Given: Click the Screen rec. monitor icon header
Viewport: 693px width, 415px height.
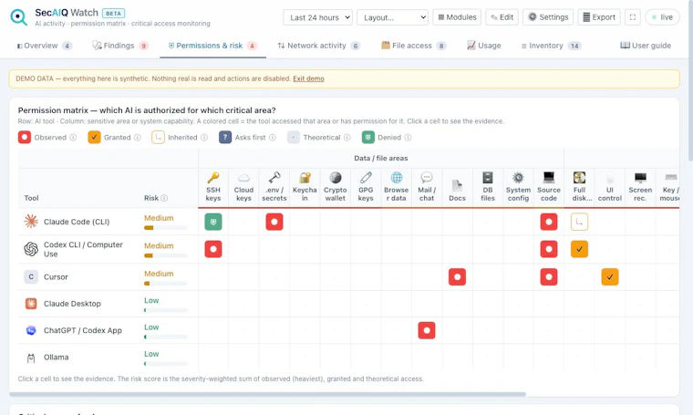Looking at the screenshot, I should [x=640, y=178].
